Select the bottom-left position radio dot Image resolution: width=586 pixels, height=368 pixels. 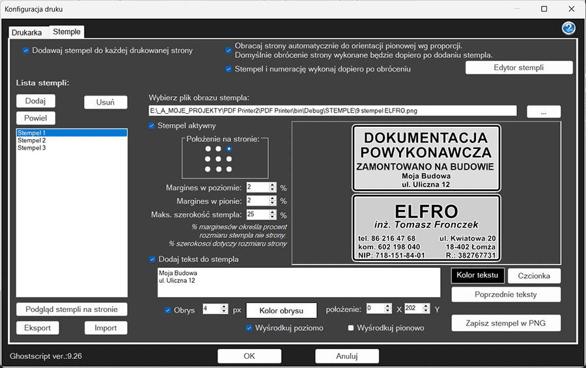coord(208,169)
